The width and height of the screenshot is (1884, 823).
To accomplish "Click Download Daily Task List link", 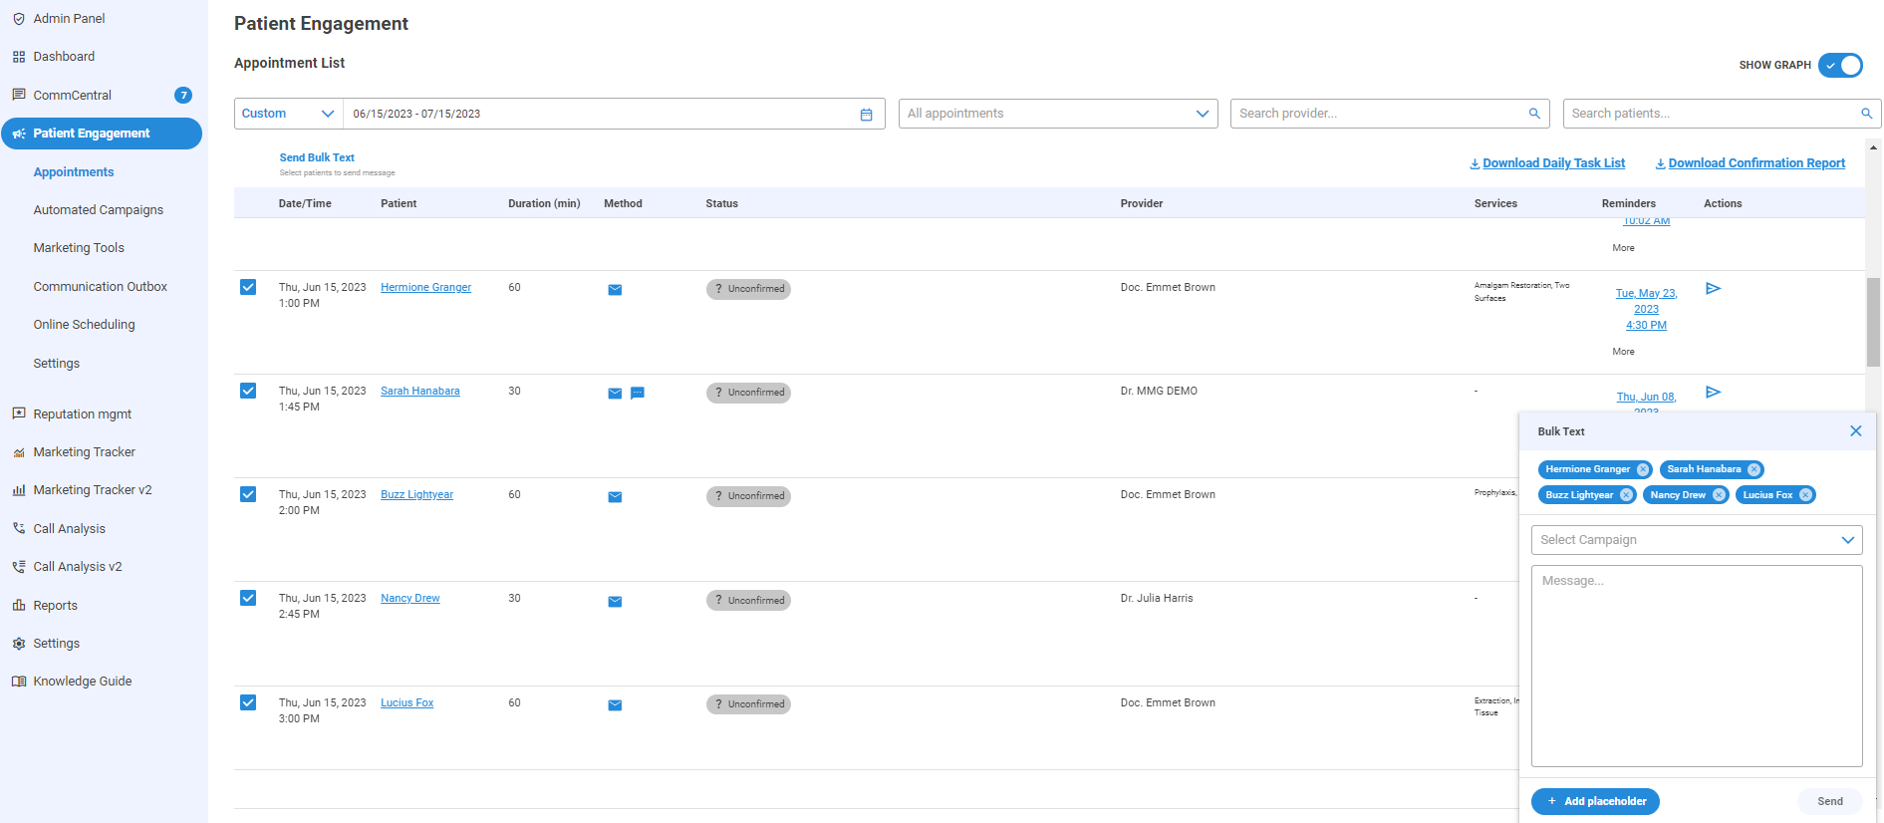I will 1547,163.
